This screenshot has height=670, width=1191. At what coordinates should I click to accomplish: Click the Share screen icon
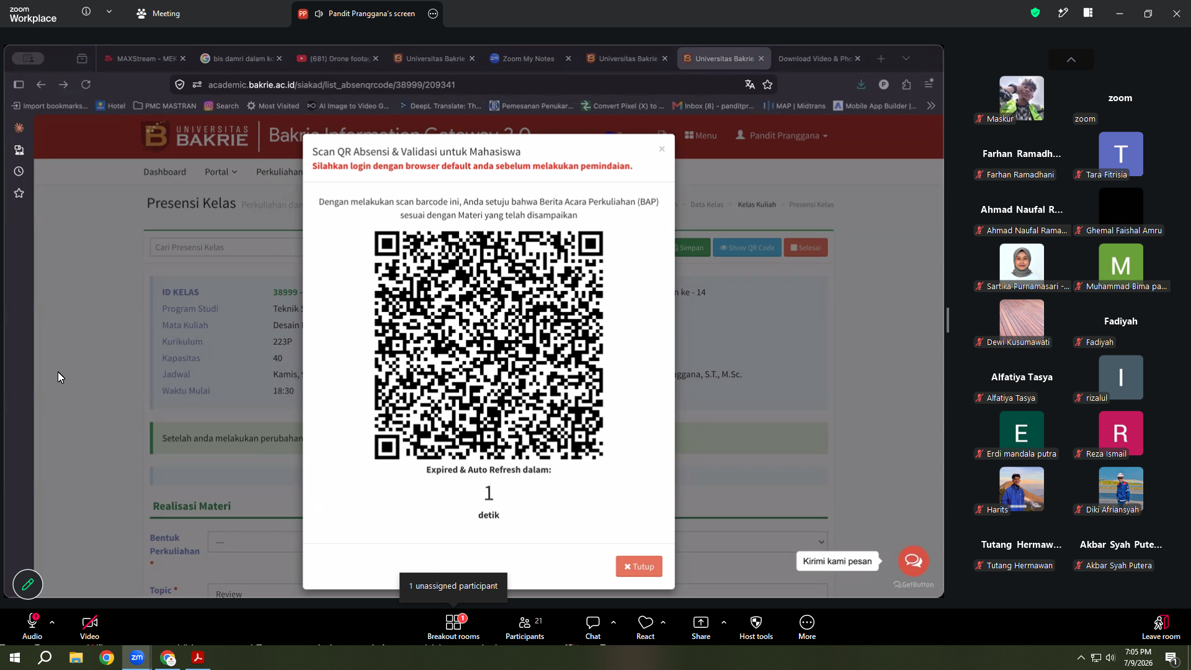[701, 622]
